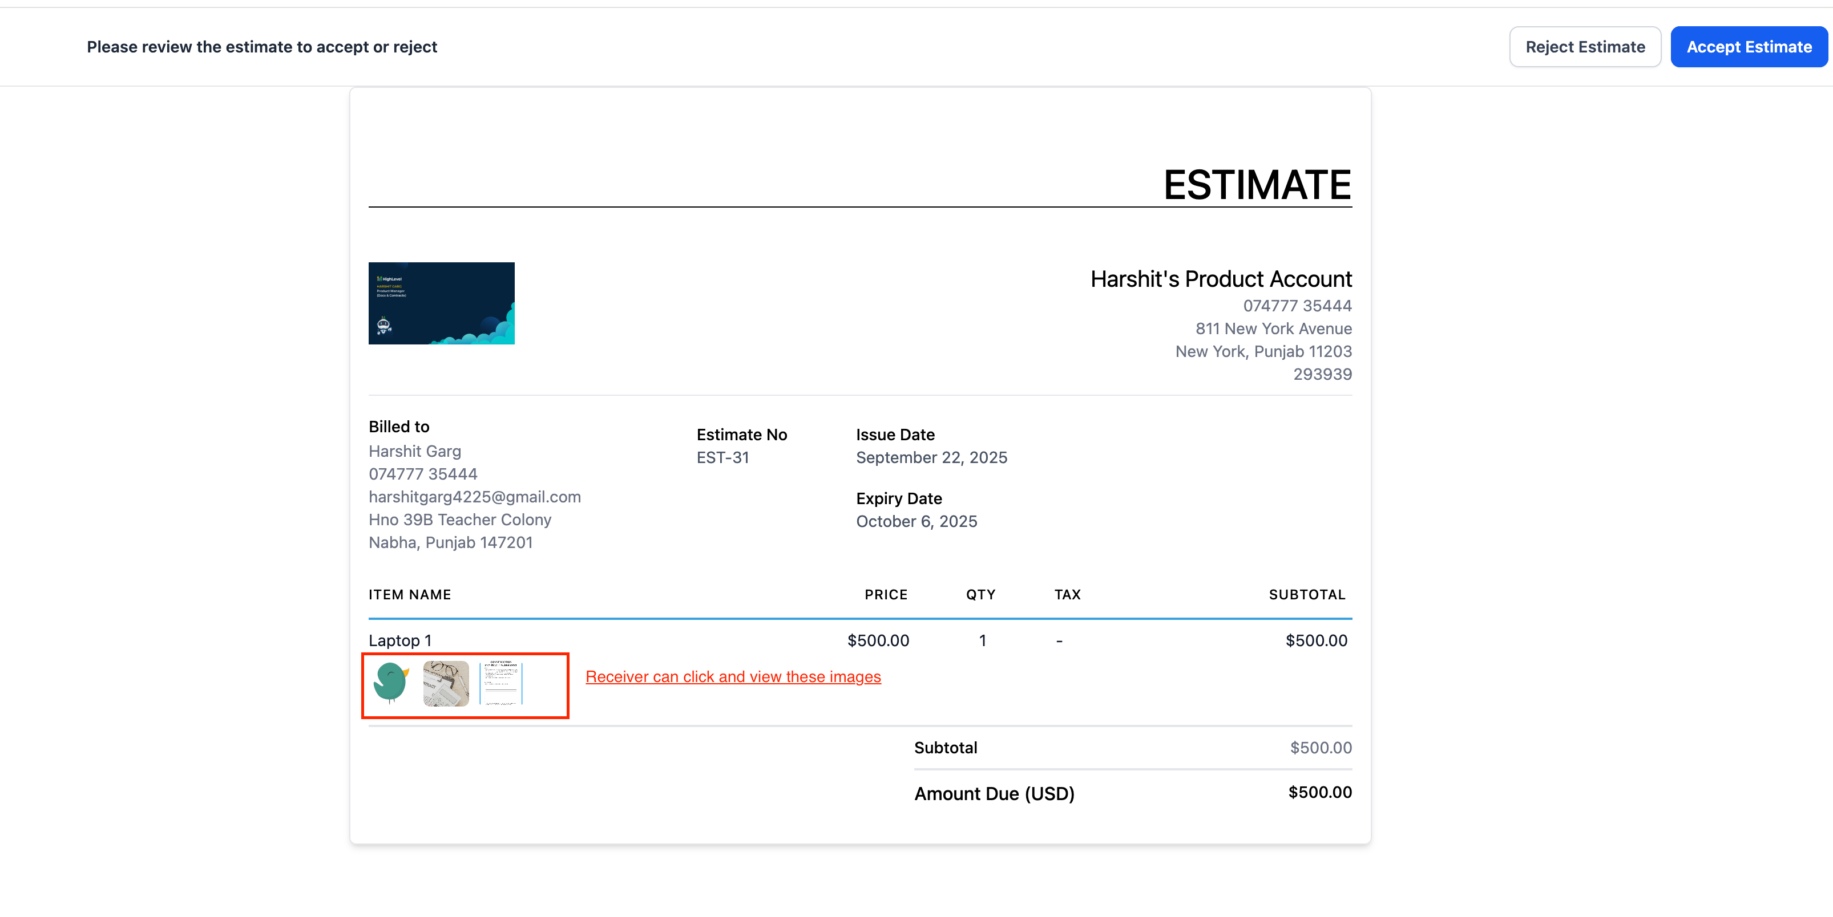The height and width of the screenshot is (917, 1833).
Task: Click the ITEM NAME column header
Action: click(x=410, y=594)
